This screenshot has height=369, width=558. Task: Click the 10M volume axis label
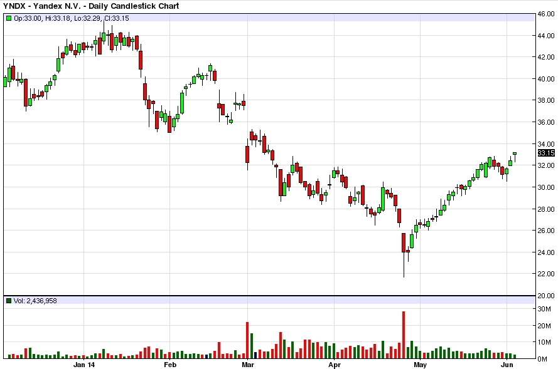coord(544,342)
